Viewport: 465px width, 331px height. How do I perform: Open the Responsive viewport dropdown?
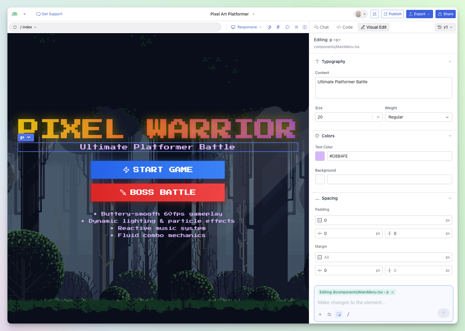pos(247,27)
